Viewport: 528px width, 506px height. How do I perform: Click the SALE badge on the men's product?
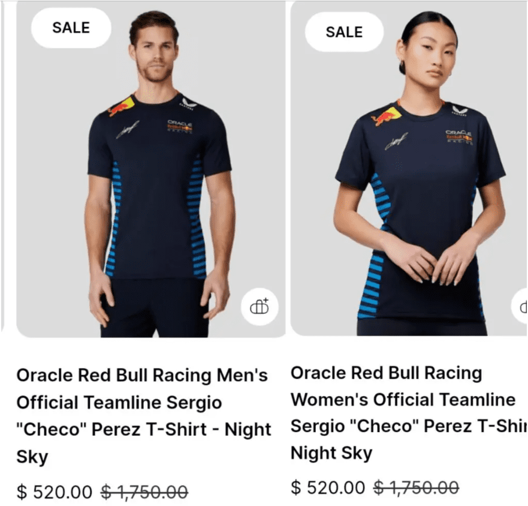click(71, 28)
